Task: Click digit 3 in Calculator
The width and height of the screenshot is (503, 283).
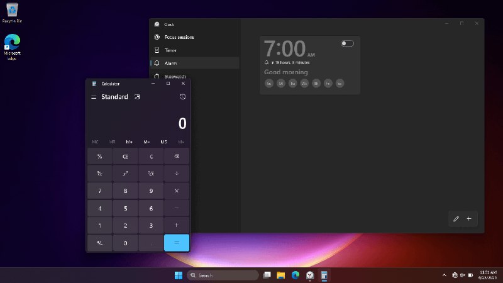Action: pyautogui.click(x=151, y=225)
